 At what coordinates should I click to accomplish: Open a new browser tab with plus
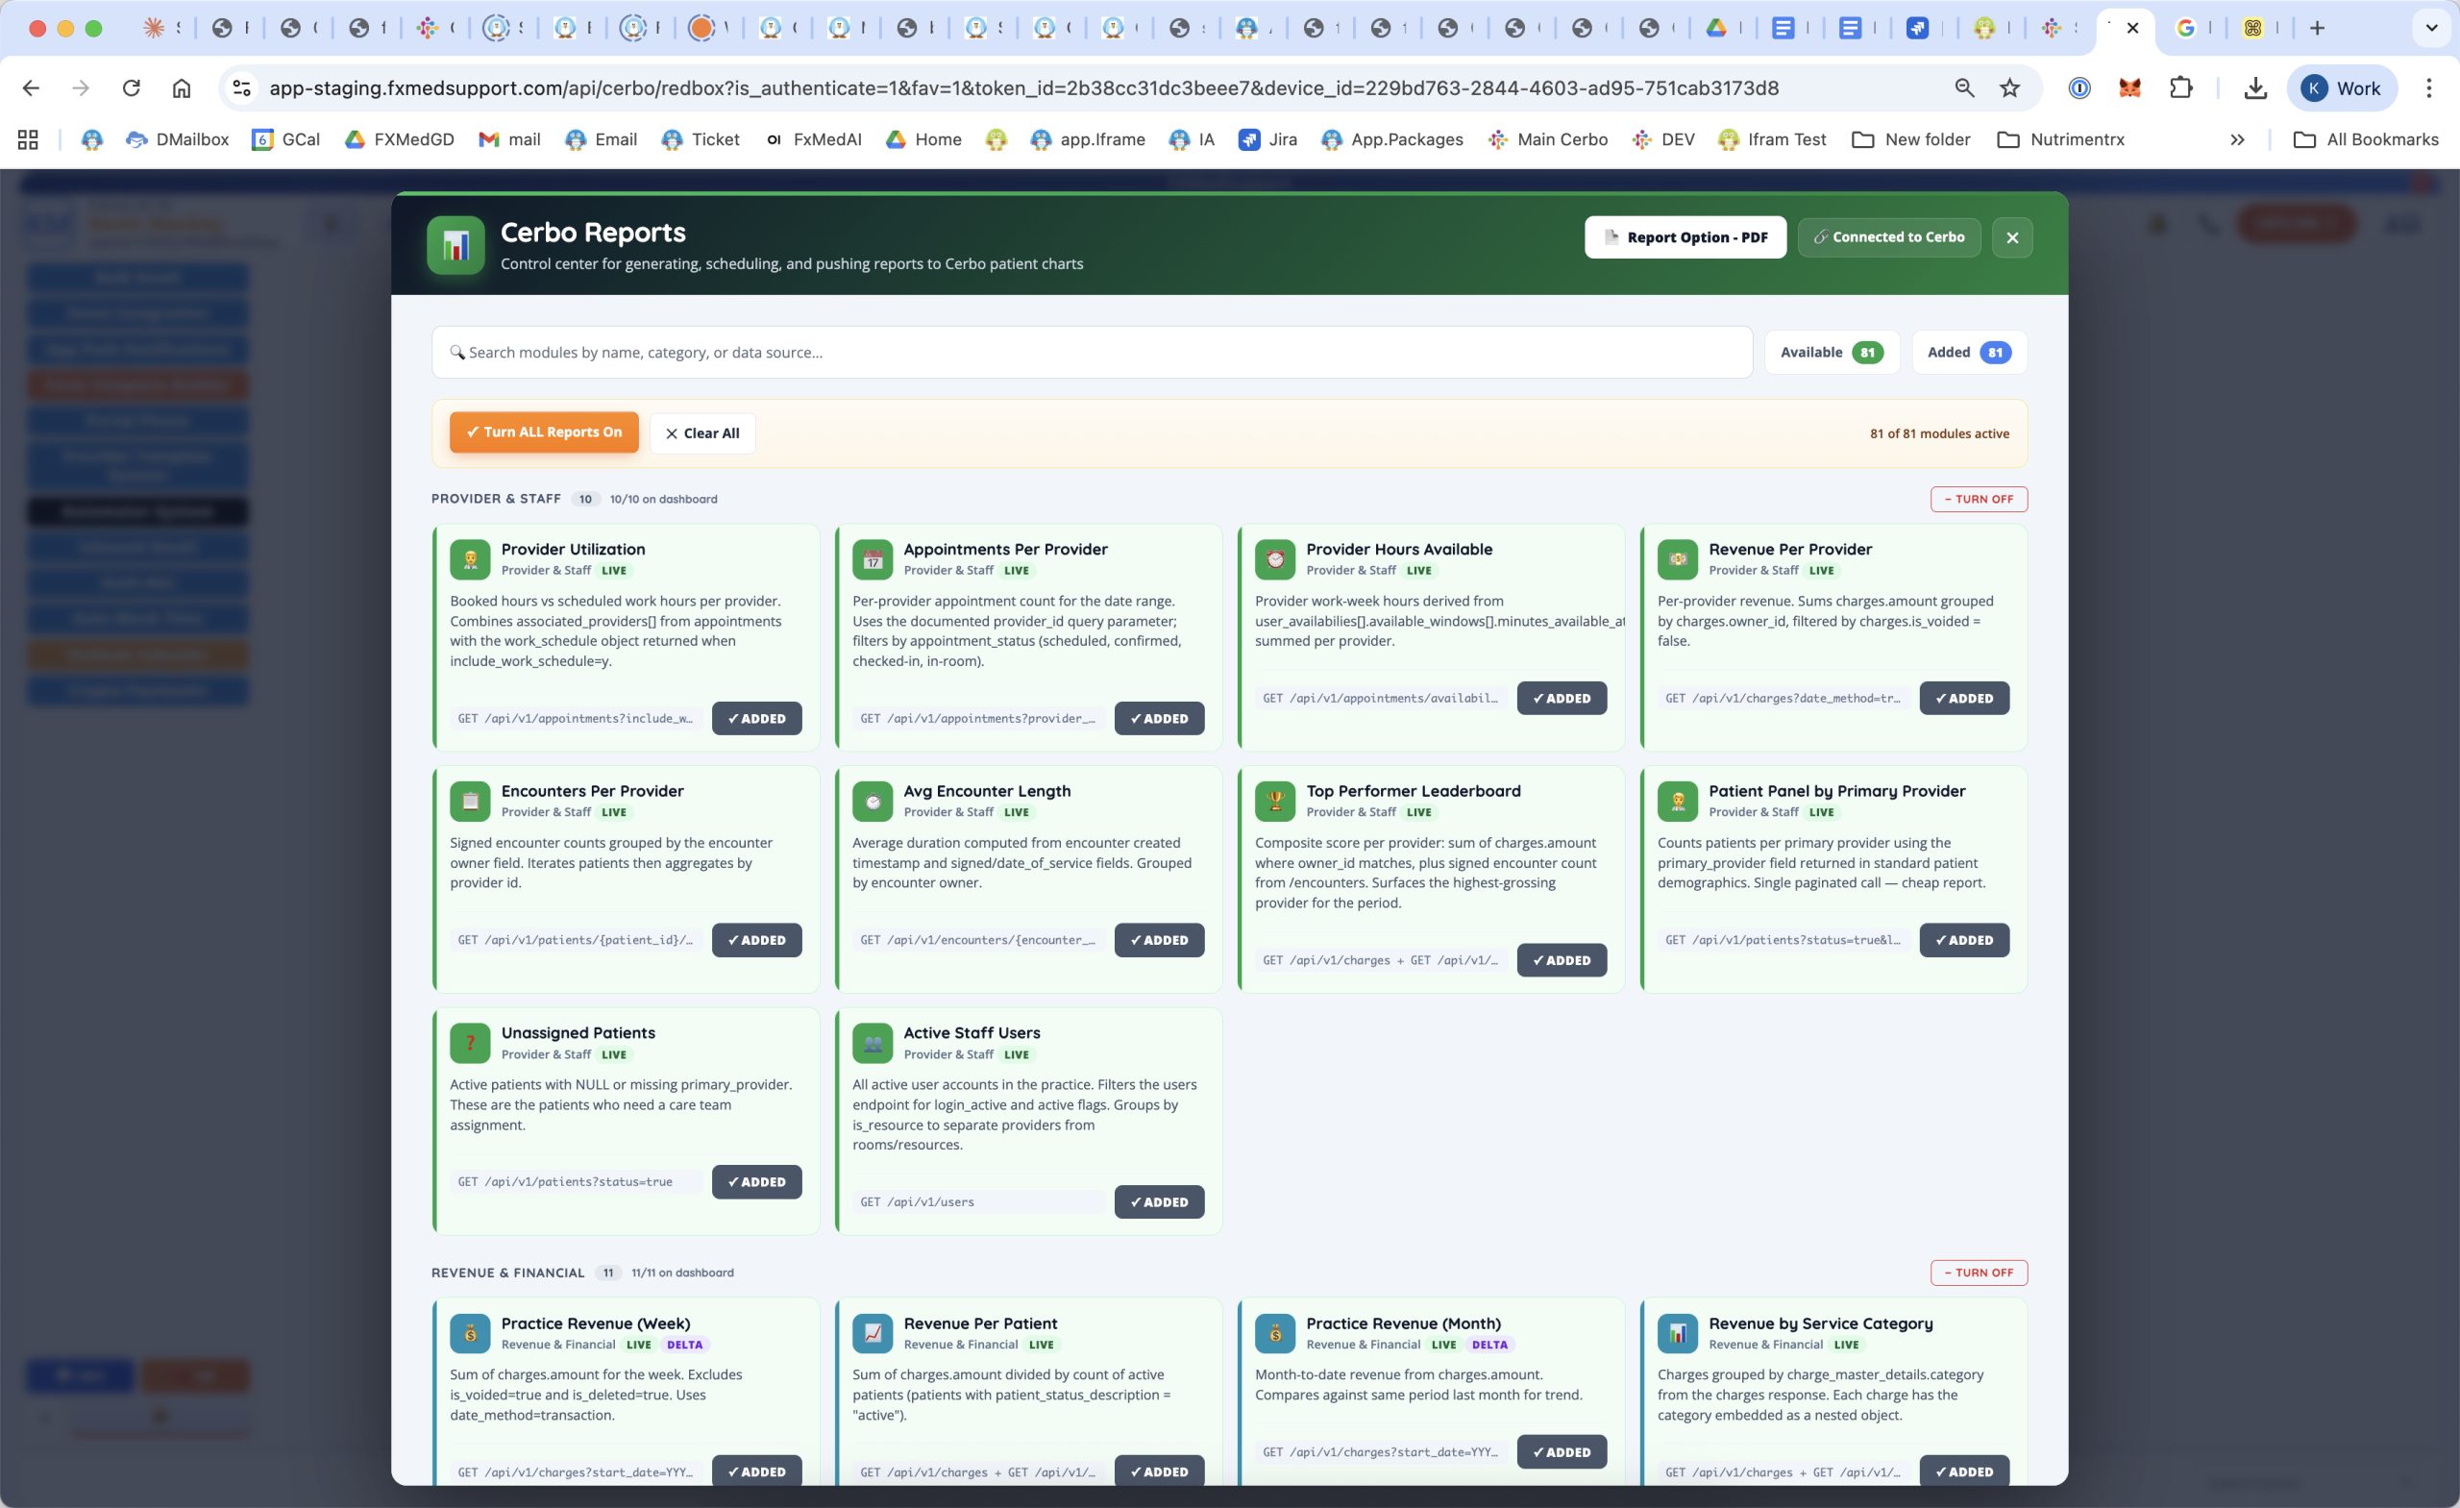click(x=2317, y=28)
